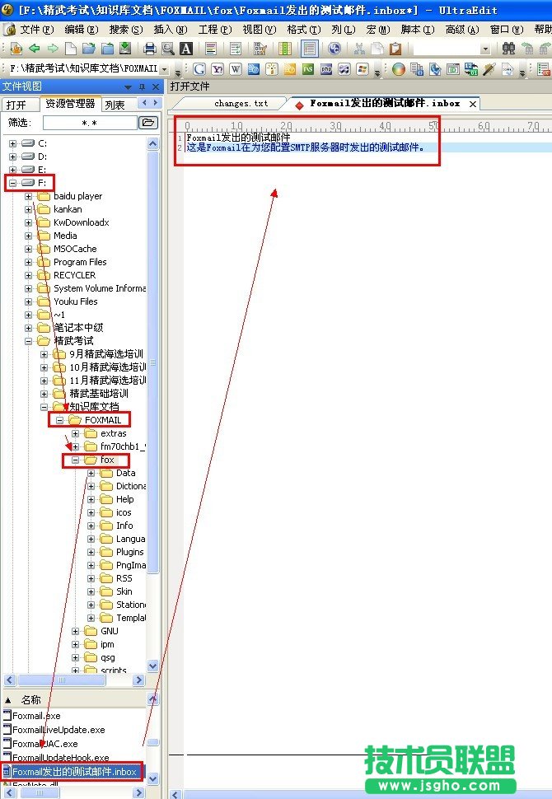
Task: Click the New File toolbar icon
Action: [x=71, y=49]
